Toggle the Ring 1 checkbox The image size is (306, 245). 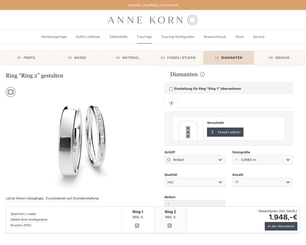pyautogui.click(x=137, y=226)
